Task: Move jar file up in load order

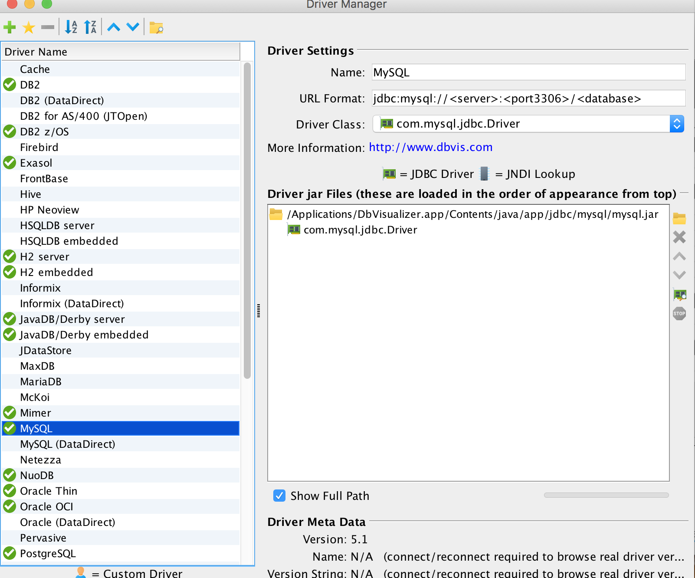Action: tap(679, 256)
